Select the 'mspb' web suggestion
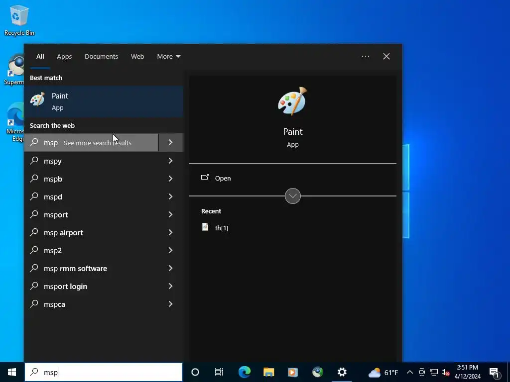 tap(92, 179)
